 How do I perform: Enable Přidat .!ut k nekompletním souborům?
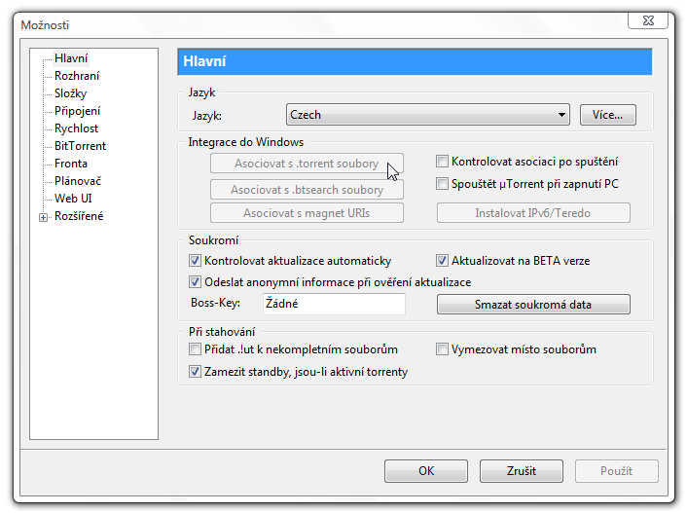pyautogui.click(x=195, y=349)
